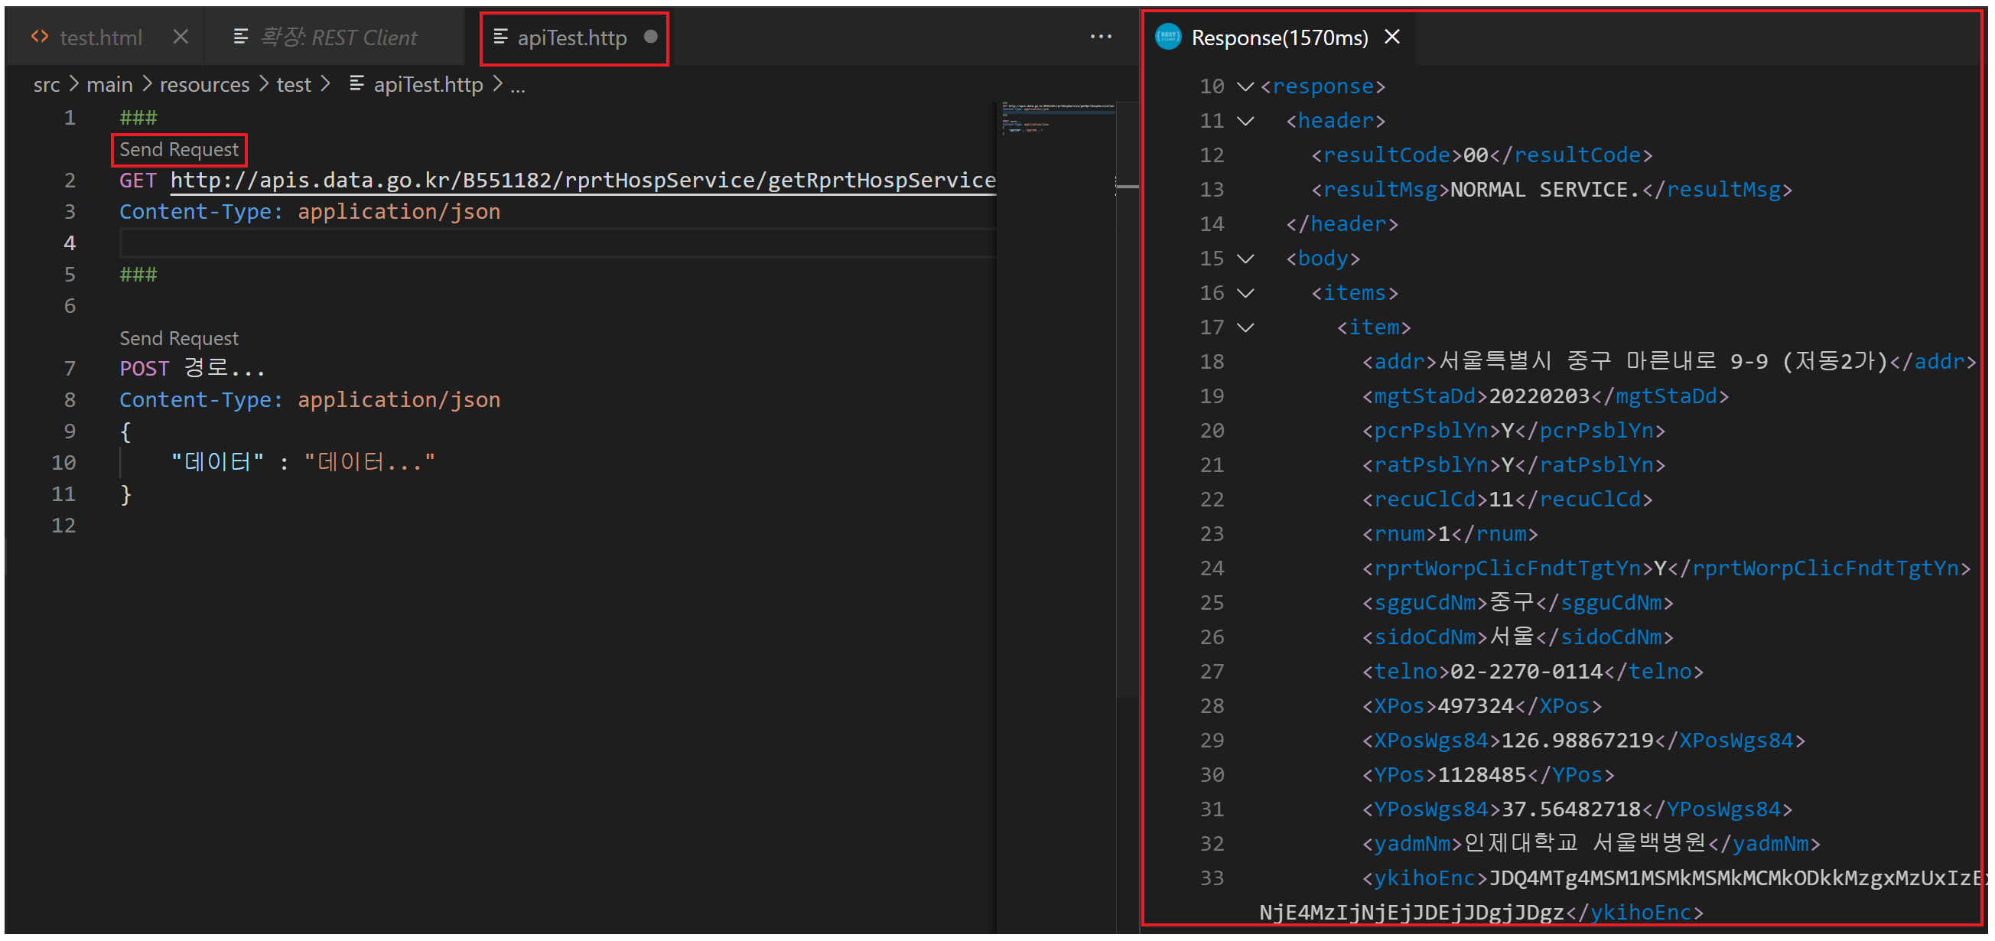Click Send Request above the GET request
This screenshot has width=1995, height=941.
pos(179,148)
